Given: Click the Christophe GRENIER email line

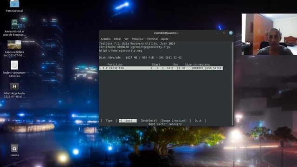Looking at the screenshot, I should 135,47.
